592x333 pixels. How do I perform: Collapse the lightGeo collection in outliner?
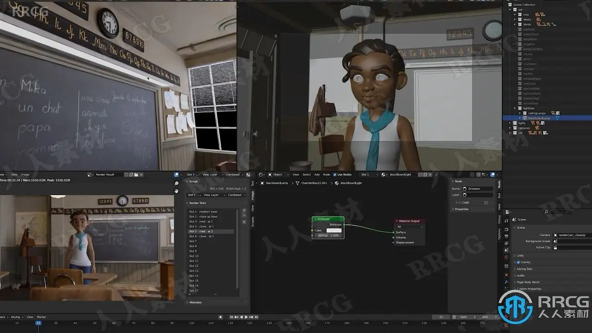515,108
